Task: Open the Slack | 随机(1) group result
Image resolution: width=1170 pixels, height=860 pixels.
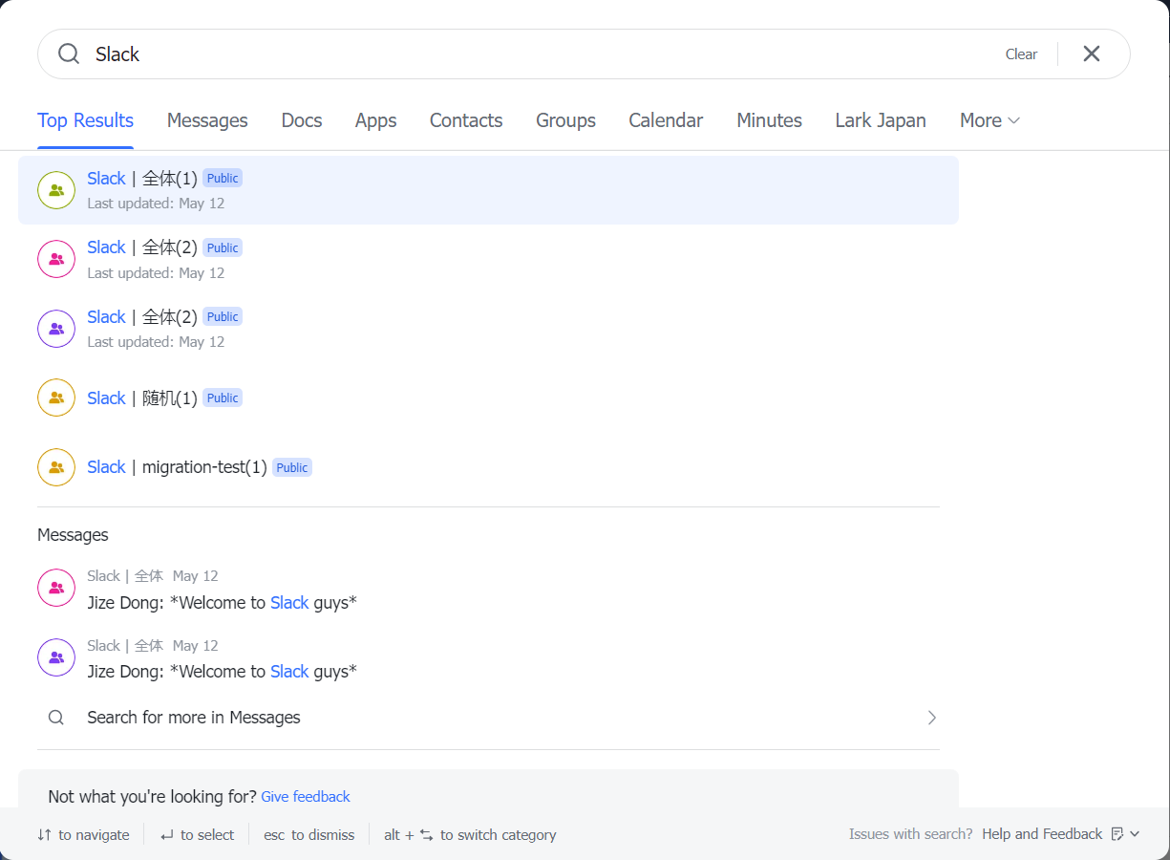Action: click(x=488, y=398)
